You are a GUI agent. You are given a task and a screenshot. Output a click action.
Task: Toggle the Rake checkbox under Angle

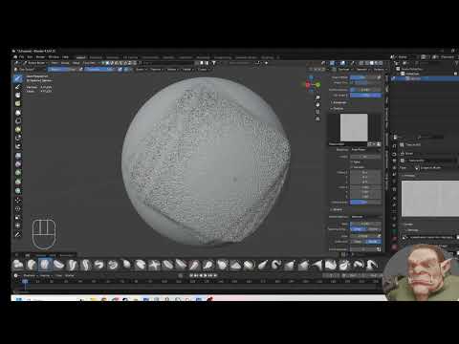[353, 161]
